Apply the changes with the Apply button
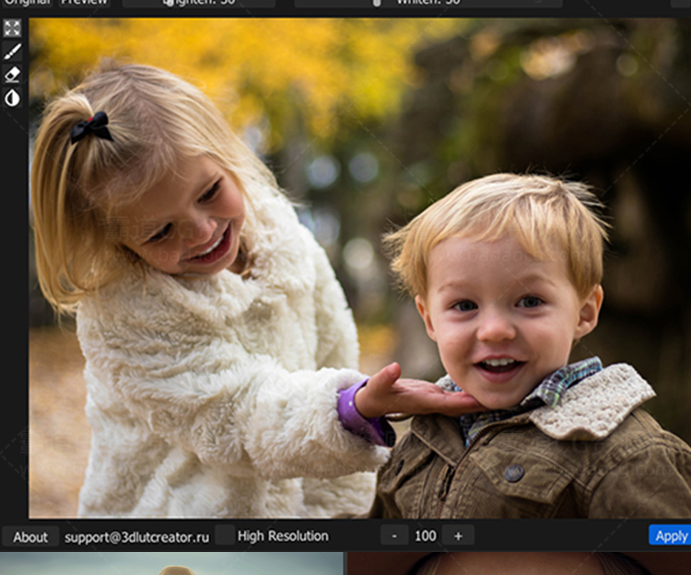691x575 pixels. tap(671, 535)
